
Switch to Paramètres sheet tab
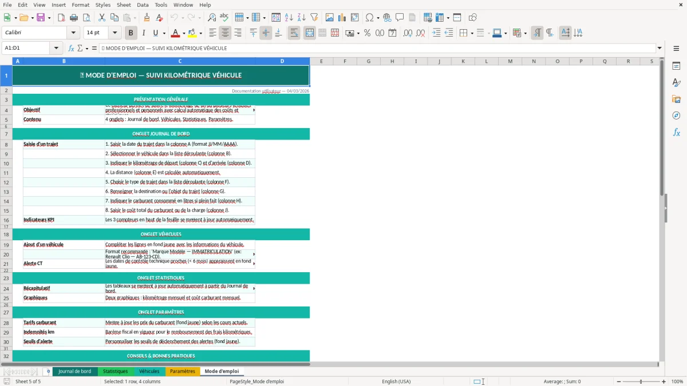pos(183,371)
